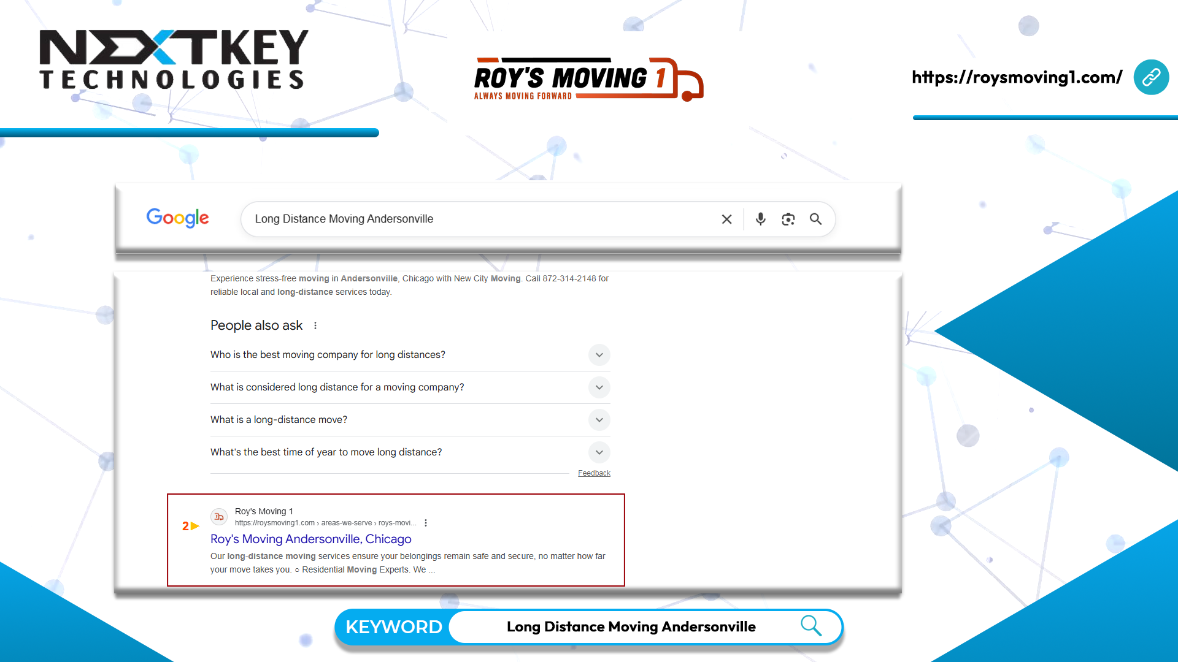Click the Roy's Moving 1 logo
This screenshot has width=1178, height=662.
(588, 80)
